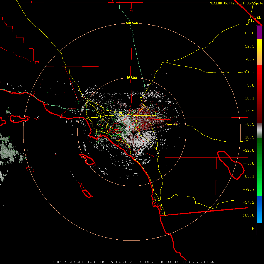The height and width of the screenshot is (264, 264).
Task: Click the 100 NMI range ring label
Action: pyautogui.click(x=132, y=23)
